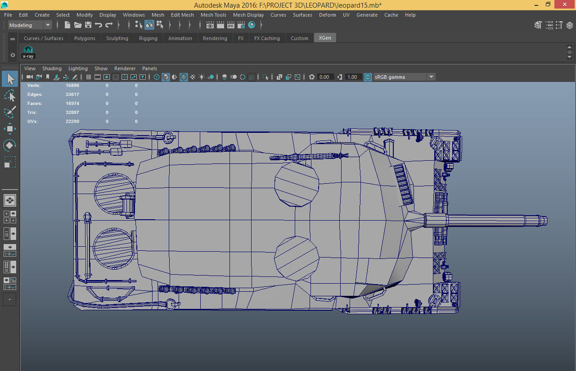
Task: Expand the sRGB gamma view transform dropdown
Action: pyautogui.click(x=431, y=77)
